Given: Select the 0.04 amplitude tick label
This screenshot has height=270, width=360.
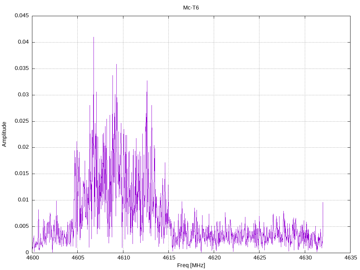Looking at the screenshot, I should click(23, 42).
